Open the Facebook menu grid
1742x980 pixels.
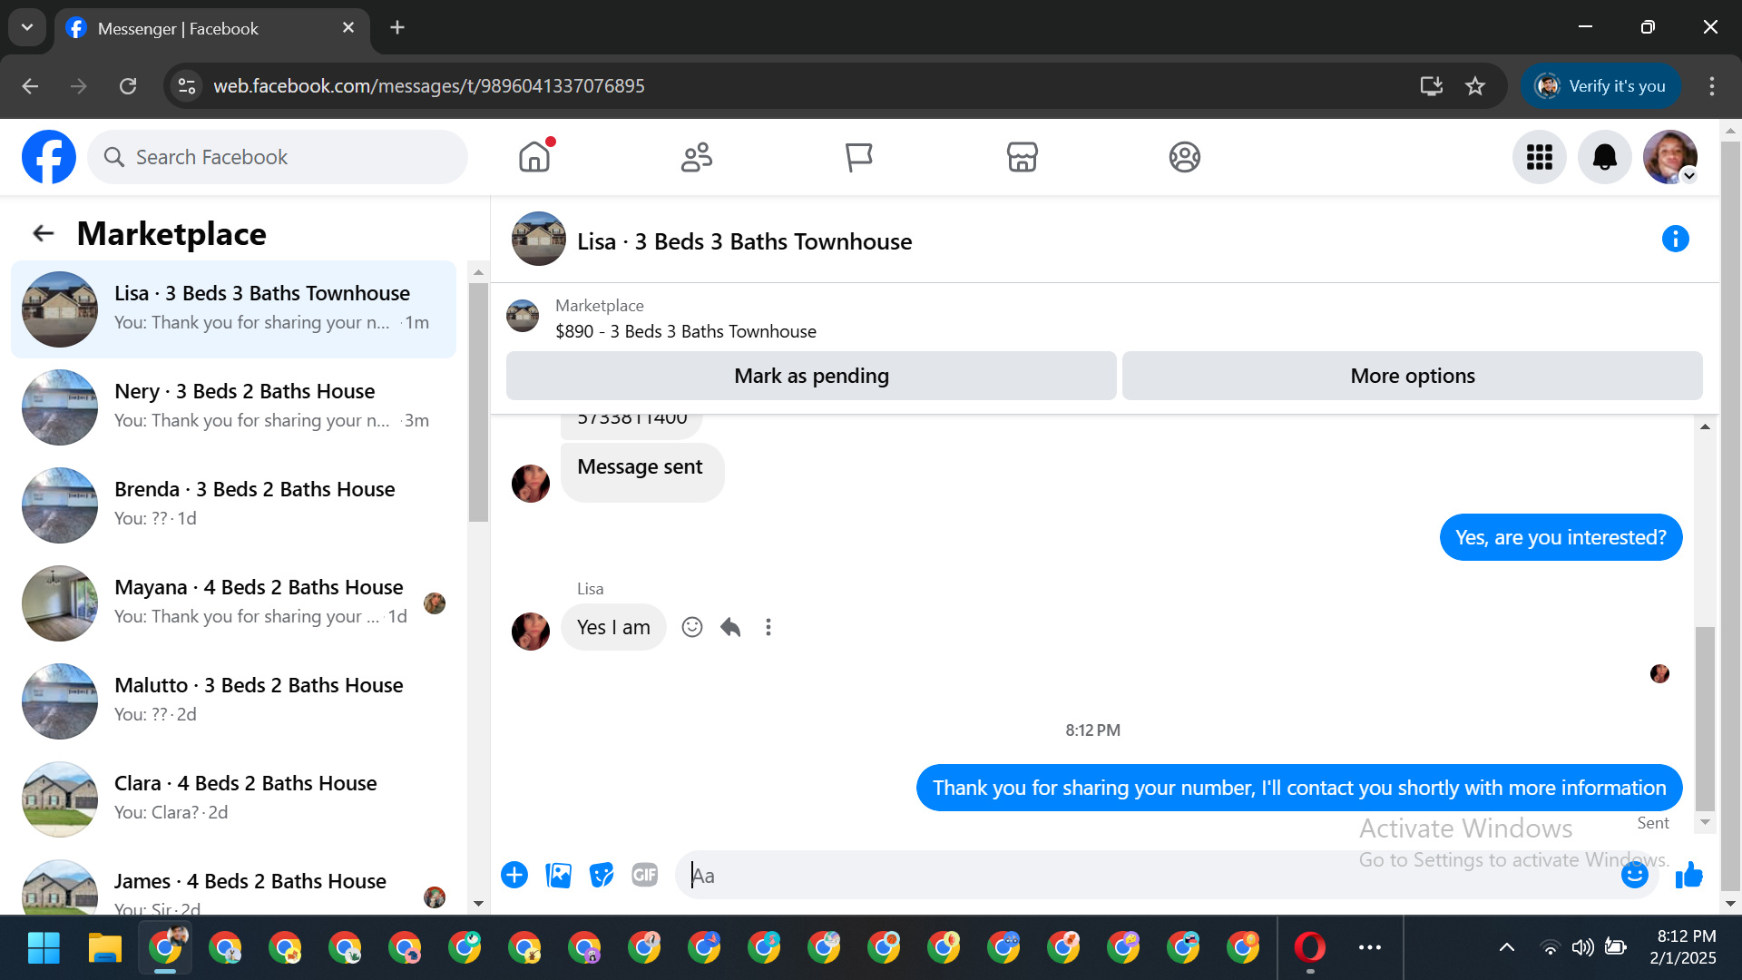(x=1539, y=157)
